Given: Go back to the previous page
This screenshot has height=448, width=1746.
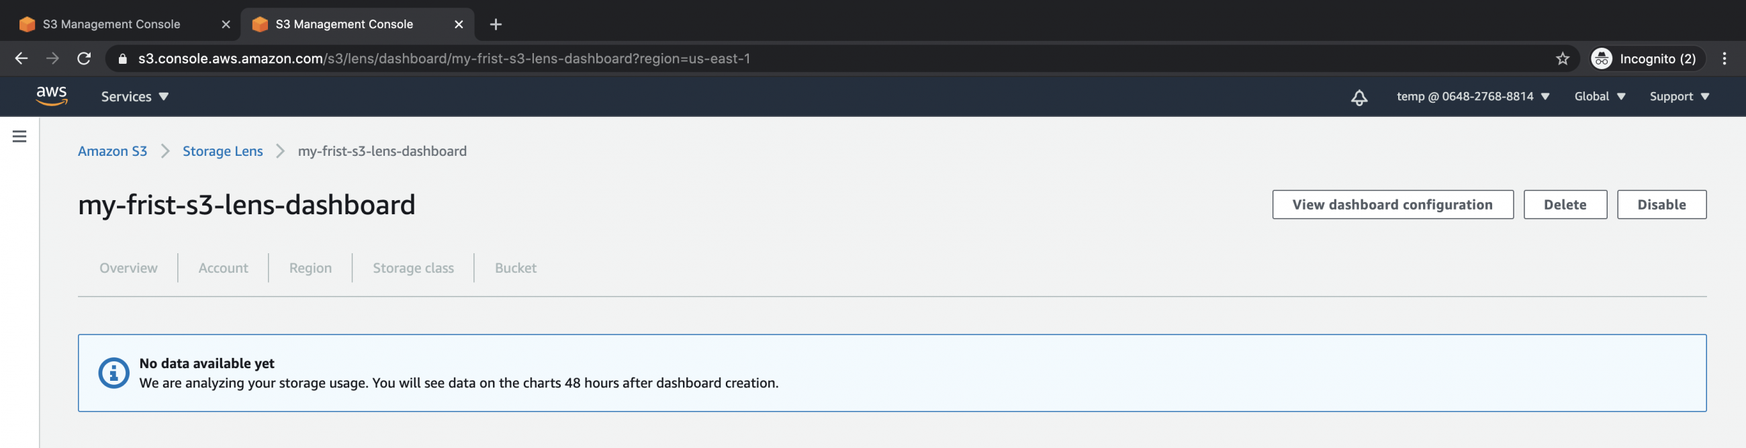Looking at the screenshot, I should (21, 59).
